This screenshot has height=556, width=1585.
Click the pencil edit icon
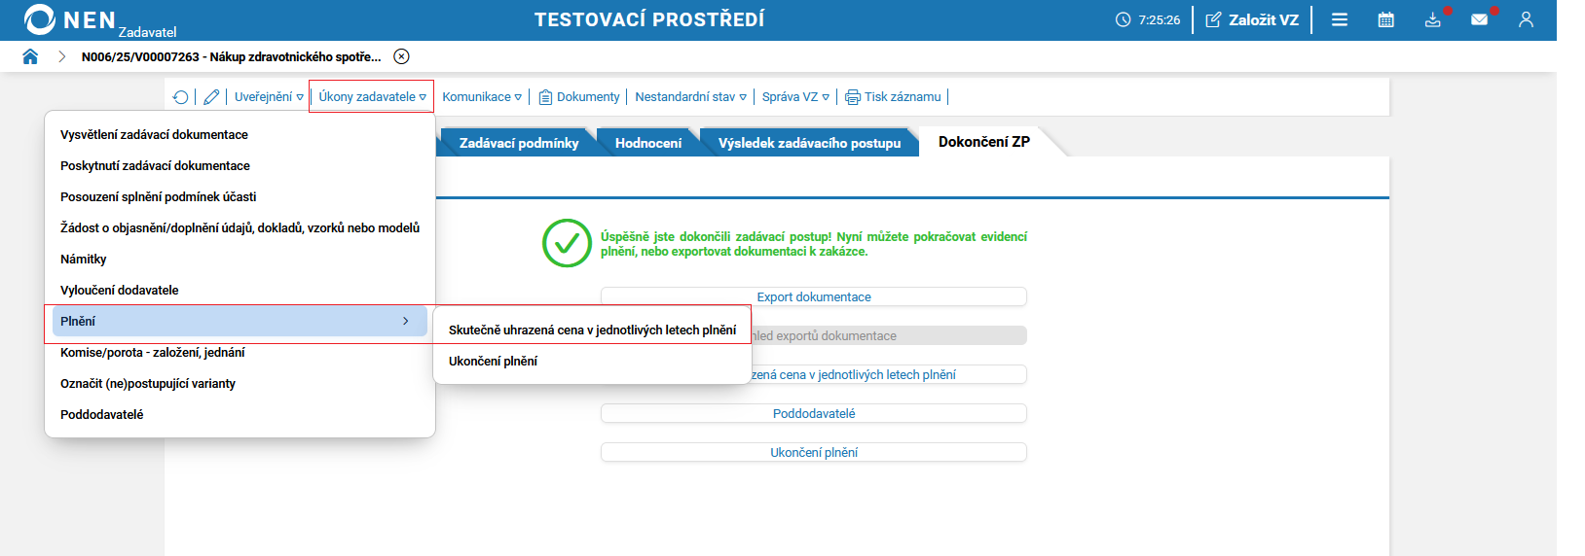(211, 97)
